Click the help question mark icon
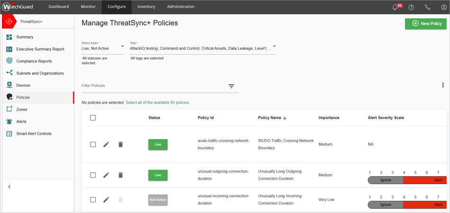 click(411, 7)
